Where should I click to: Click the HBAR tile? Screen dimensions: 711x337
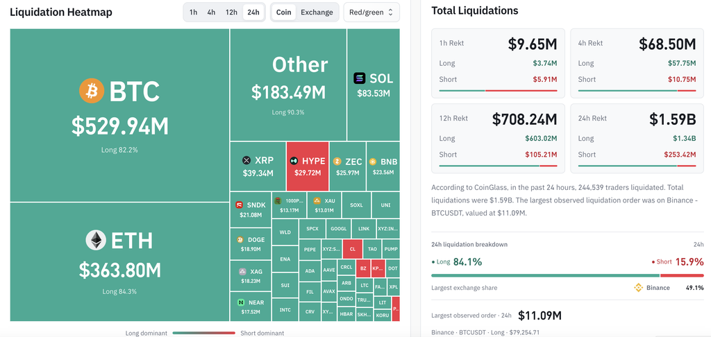(x=346, y=314)
